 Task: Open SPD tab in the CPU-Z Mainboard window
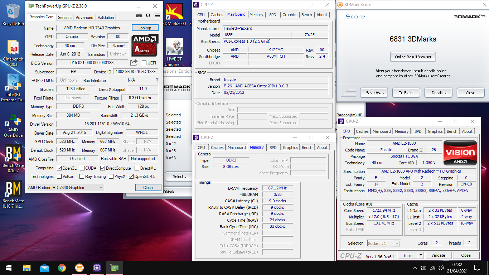[273, 15]
